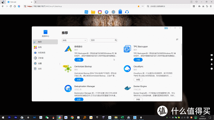Open the CloudSync cloud icon
The image size is (214, 120).
(x=127, y=69)
